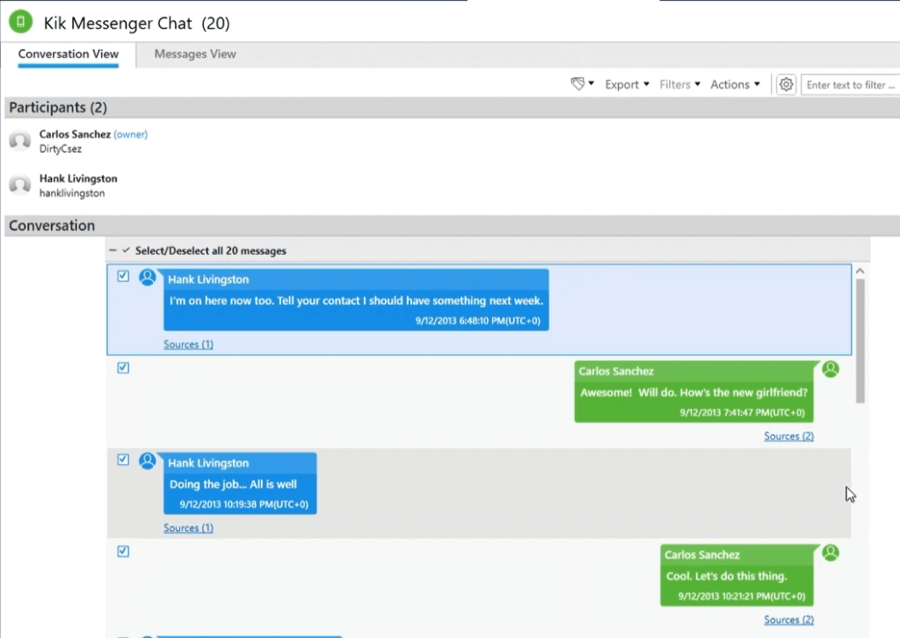Viewport: 900px width, 638px height.
Task: Click Hank's blue avatar on first message
Action: click(x=148, y=278)
